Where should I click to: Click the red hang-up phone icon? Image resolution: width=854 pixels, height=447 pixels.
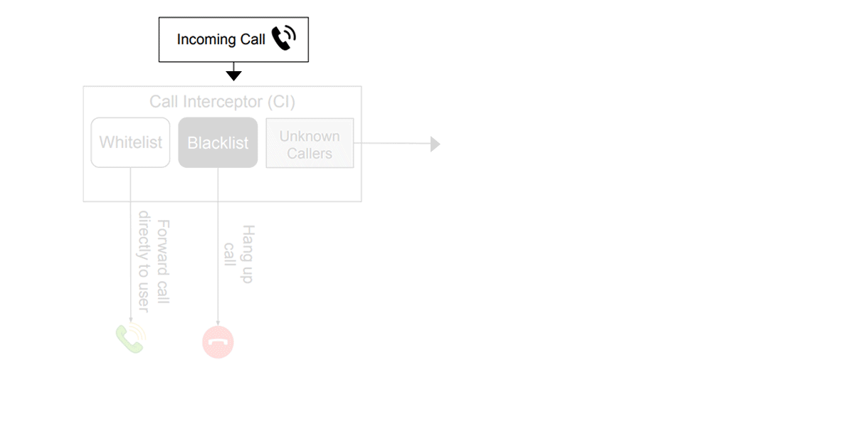(x=218, y=343)
